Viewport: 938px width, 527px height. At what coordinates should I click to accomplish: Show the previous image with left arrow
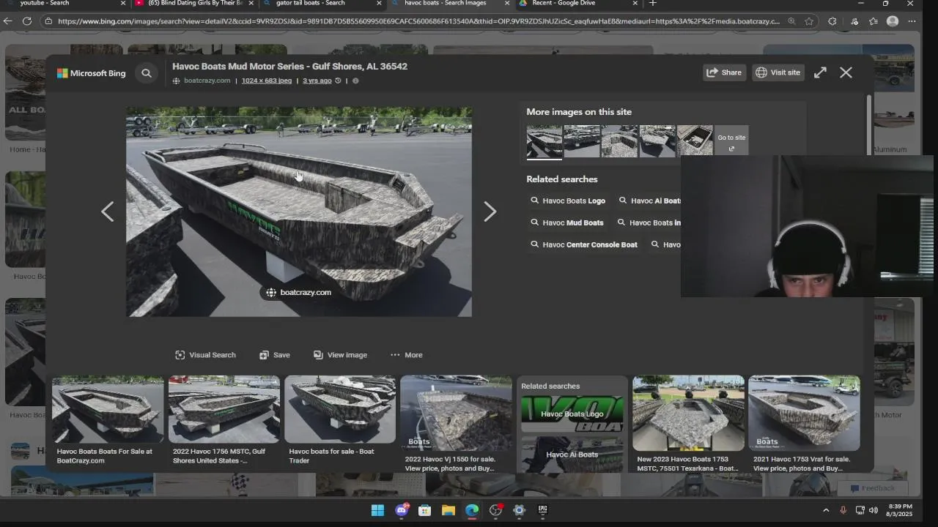(x=108, y=212)
